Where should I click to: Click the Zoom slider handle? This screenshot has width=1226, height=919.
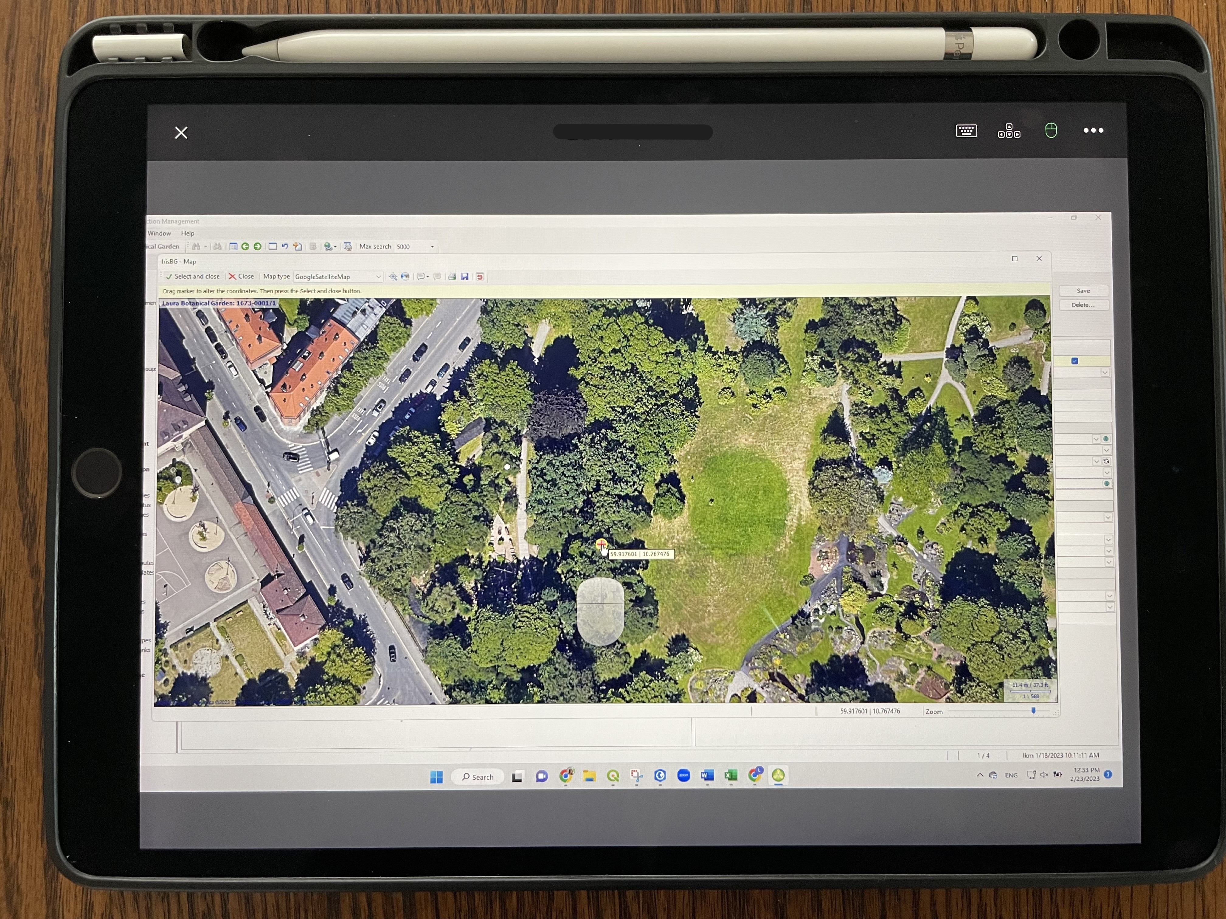[1033, 710]
